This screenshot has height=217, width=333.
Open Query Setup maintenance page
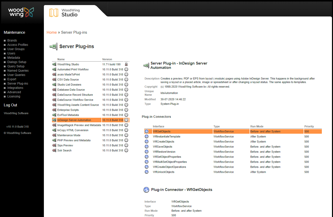tap(16, 66)
